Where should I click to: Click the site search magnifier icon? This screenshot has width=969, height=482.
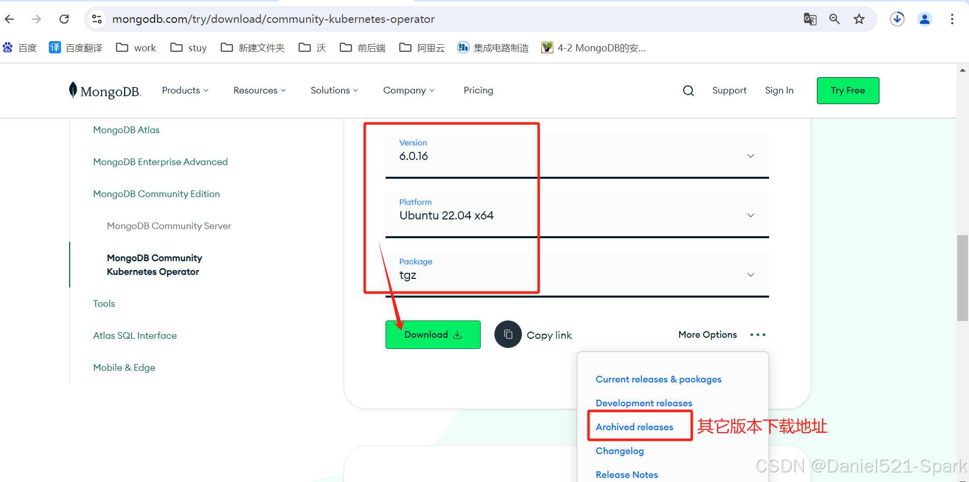point(688,90)
